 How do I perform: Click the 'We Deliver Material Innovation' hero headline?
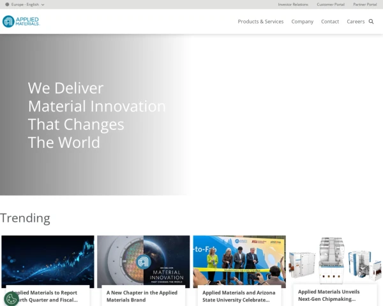tap(97, 115)
